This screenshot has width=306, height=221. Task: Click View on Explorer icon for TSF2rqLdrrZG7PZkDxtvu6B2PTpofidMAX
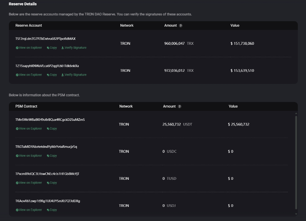(x=17, y=48)
